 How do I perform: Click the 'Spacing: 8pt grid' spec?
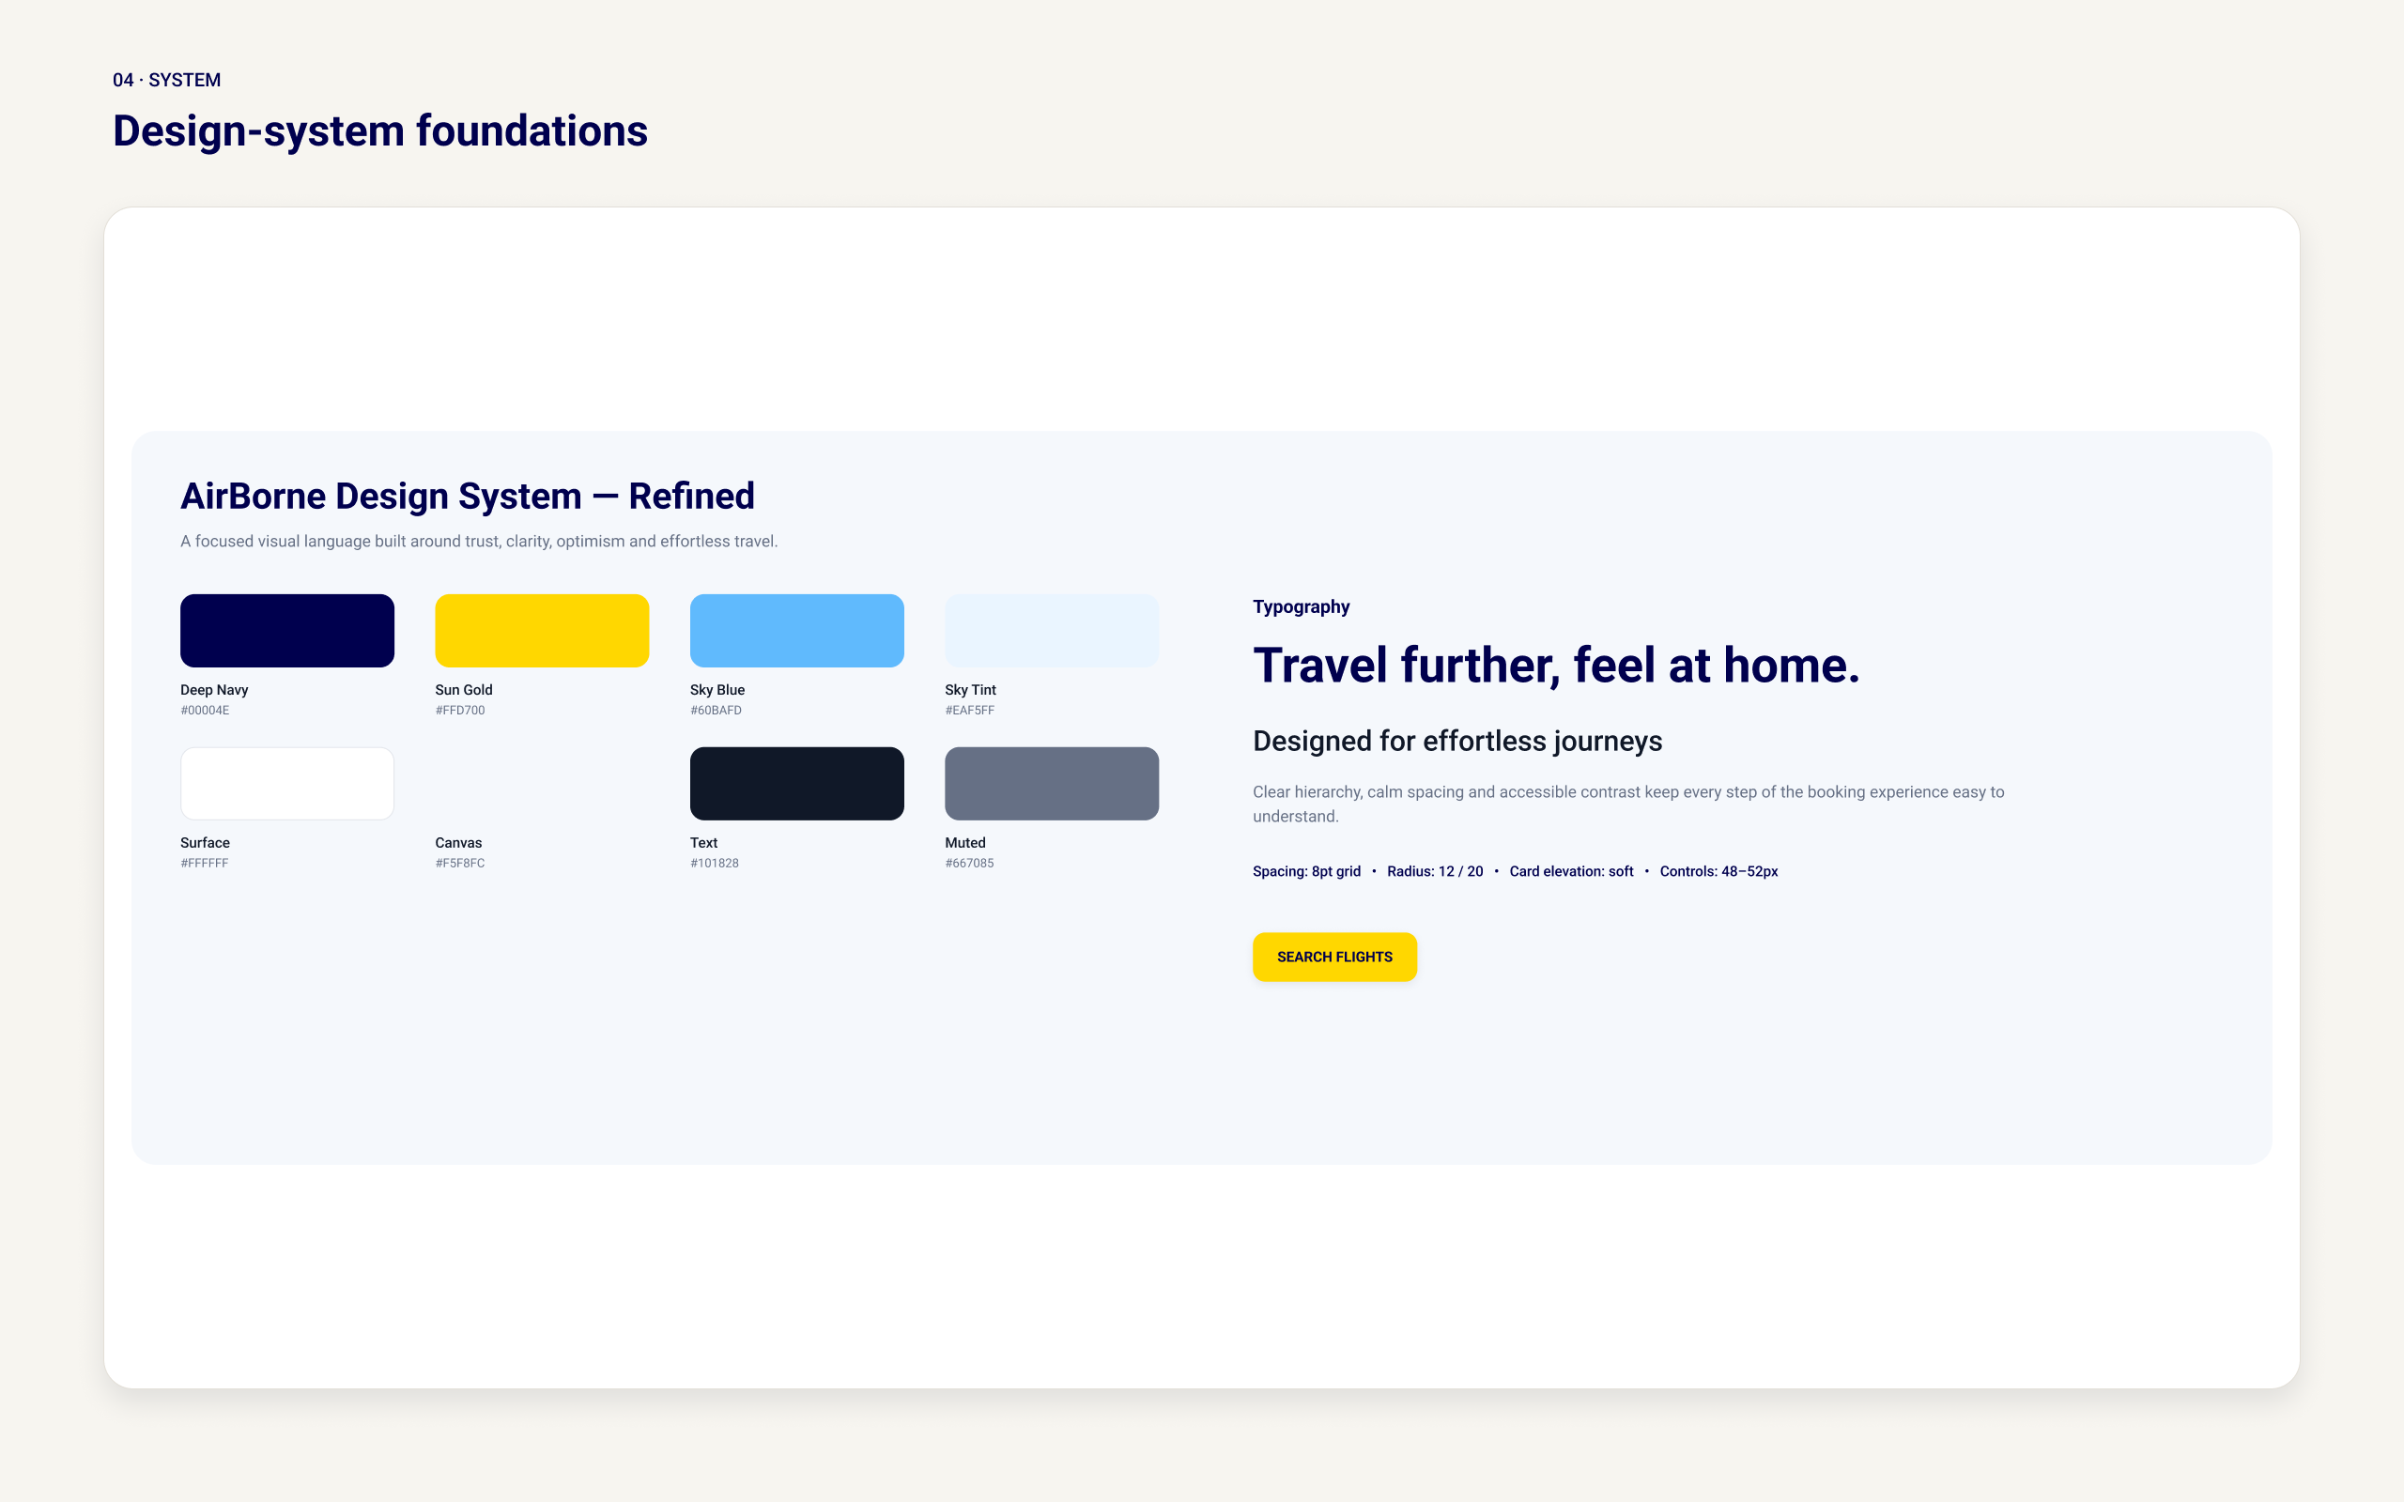pyautogui.click(x=1306, y=871)
